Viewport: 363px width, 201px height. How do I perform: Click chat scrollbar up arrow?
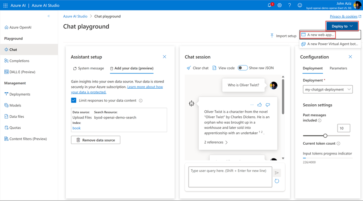pyautogui.click(x=283, y=77)
